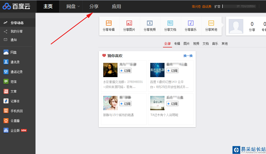Open 企业版 enterprise edition icon
Image resolution: width=266 pixels, height=154 pixels.
[x=6, y=130]
